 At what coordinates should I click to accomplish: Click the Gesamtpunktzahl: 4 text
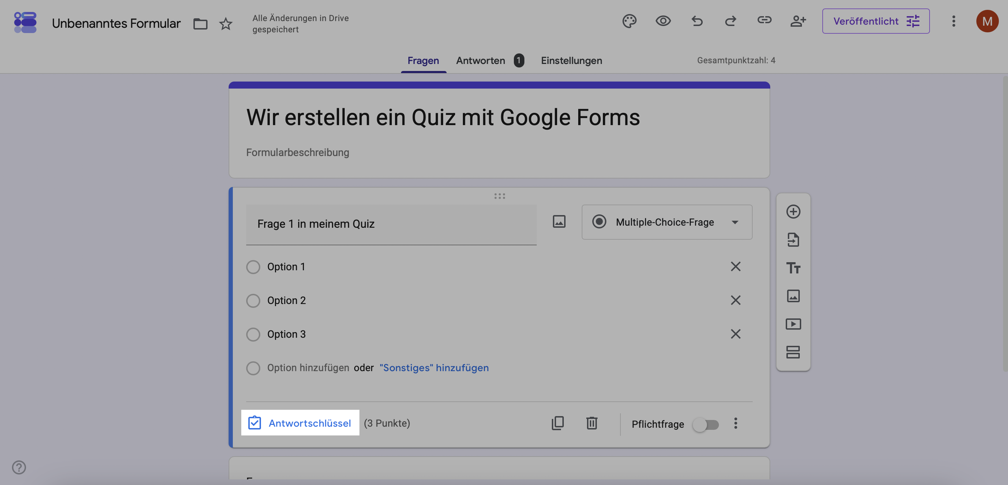click(x=736, y=60)
